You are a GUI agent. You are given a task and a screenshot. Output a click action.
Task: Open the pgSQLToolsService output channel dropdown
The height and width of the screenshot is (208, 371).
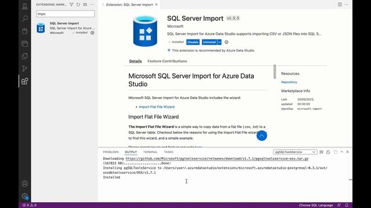coord(295,152)
